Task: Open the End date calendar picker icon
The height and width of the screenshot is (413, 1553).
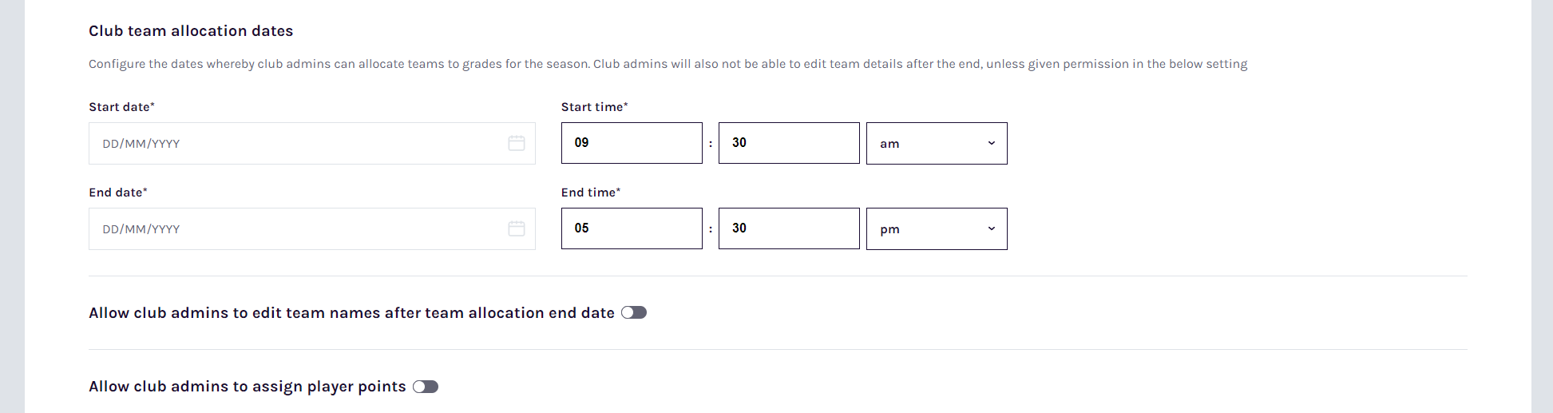Action: click(517, 228)
